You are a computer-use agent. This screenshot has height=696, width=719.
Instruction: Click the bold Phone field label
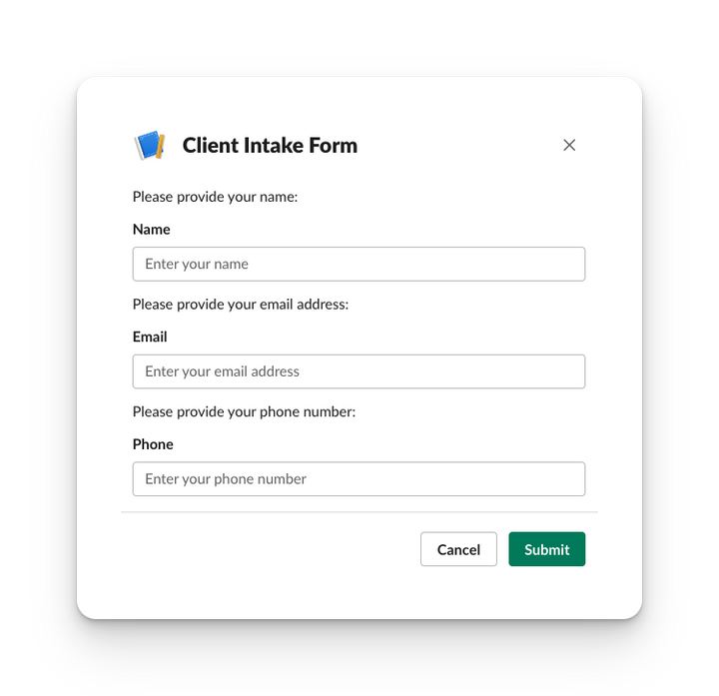(153, 444)
